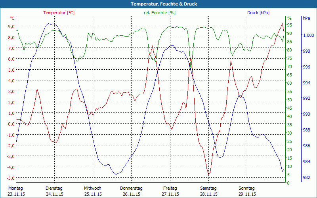Click the '70' humidity axis value
This screenshot has height=198, width=317.
[290, 67]
